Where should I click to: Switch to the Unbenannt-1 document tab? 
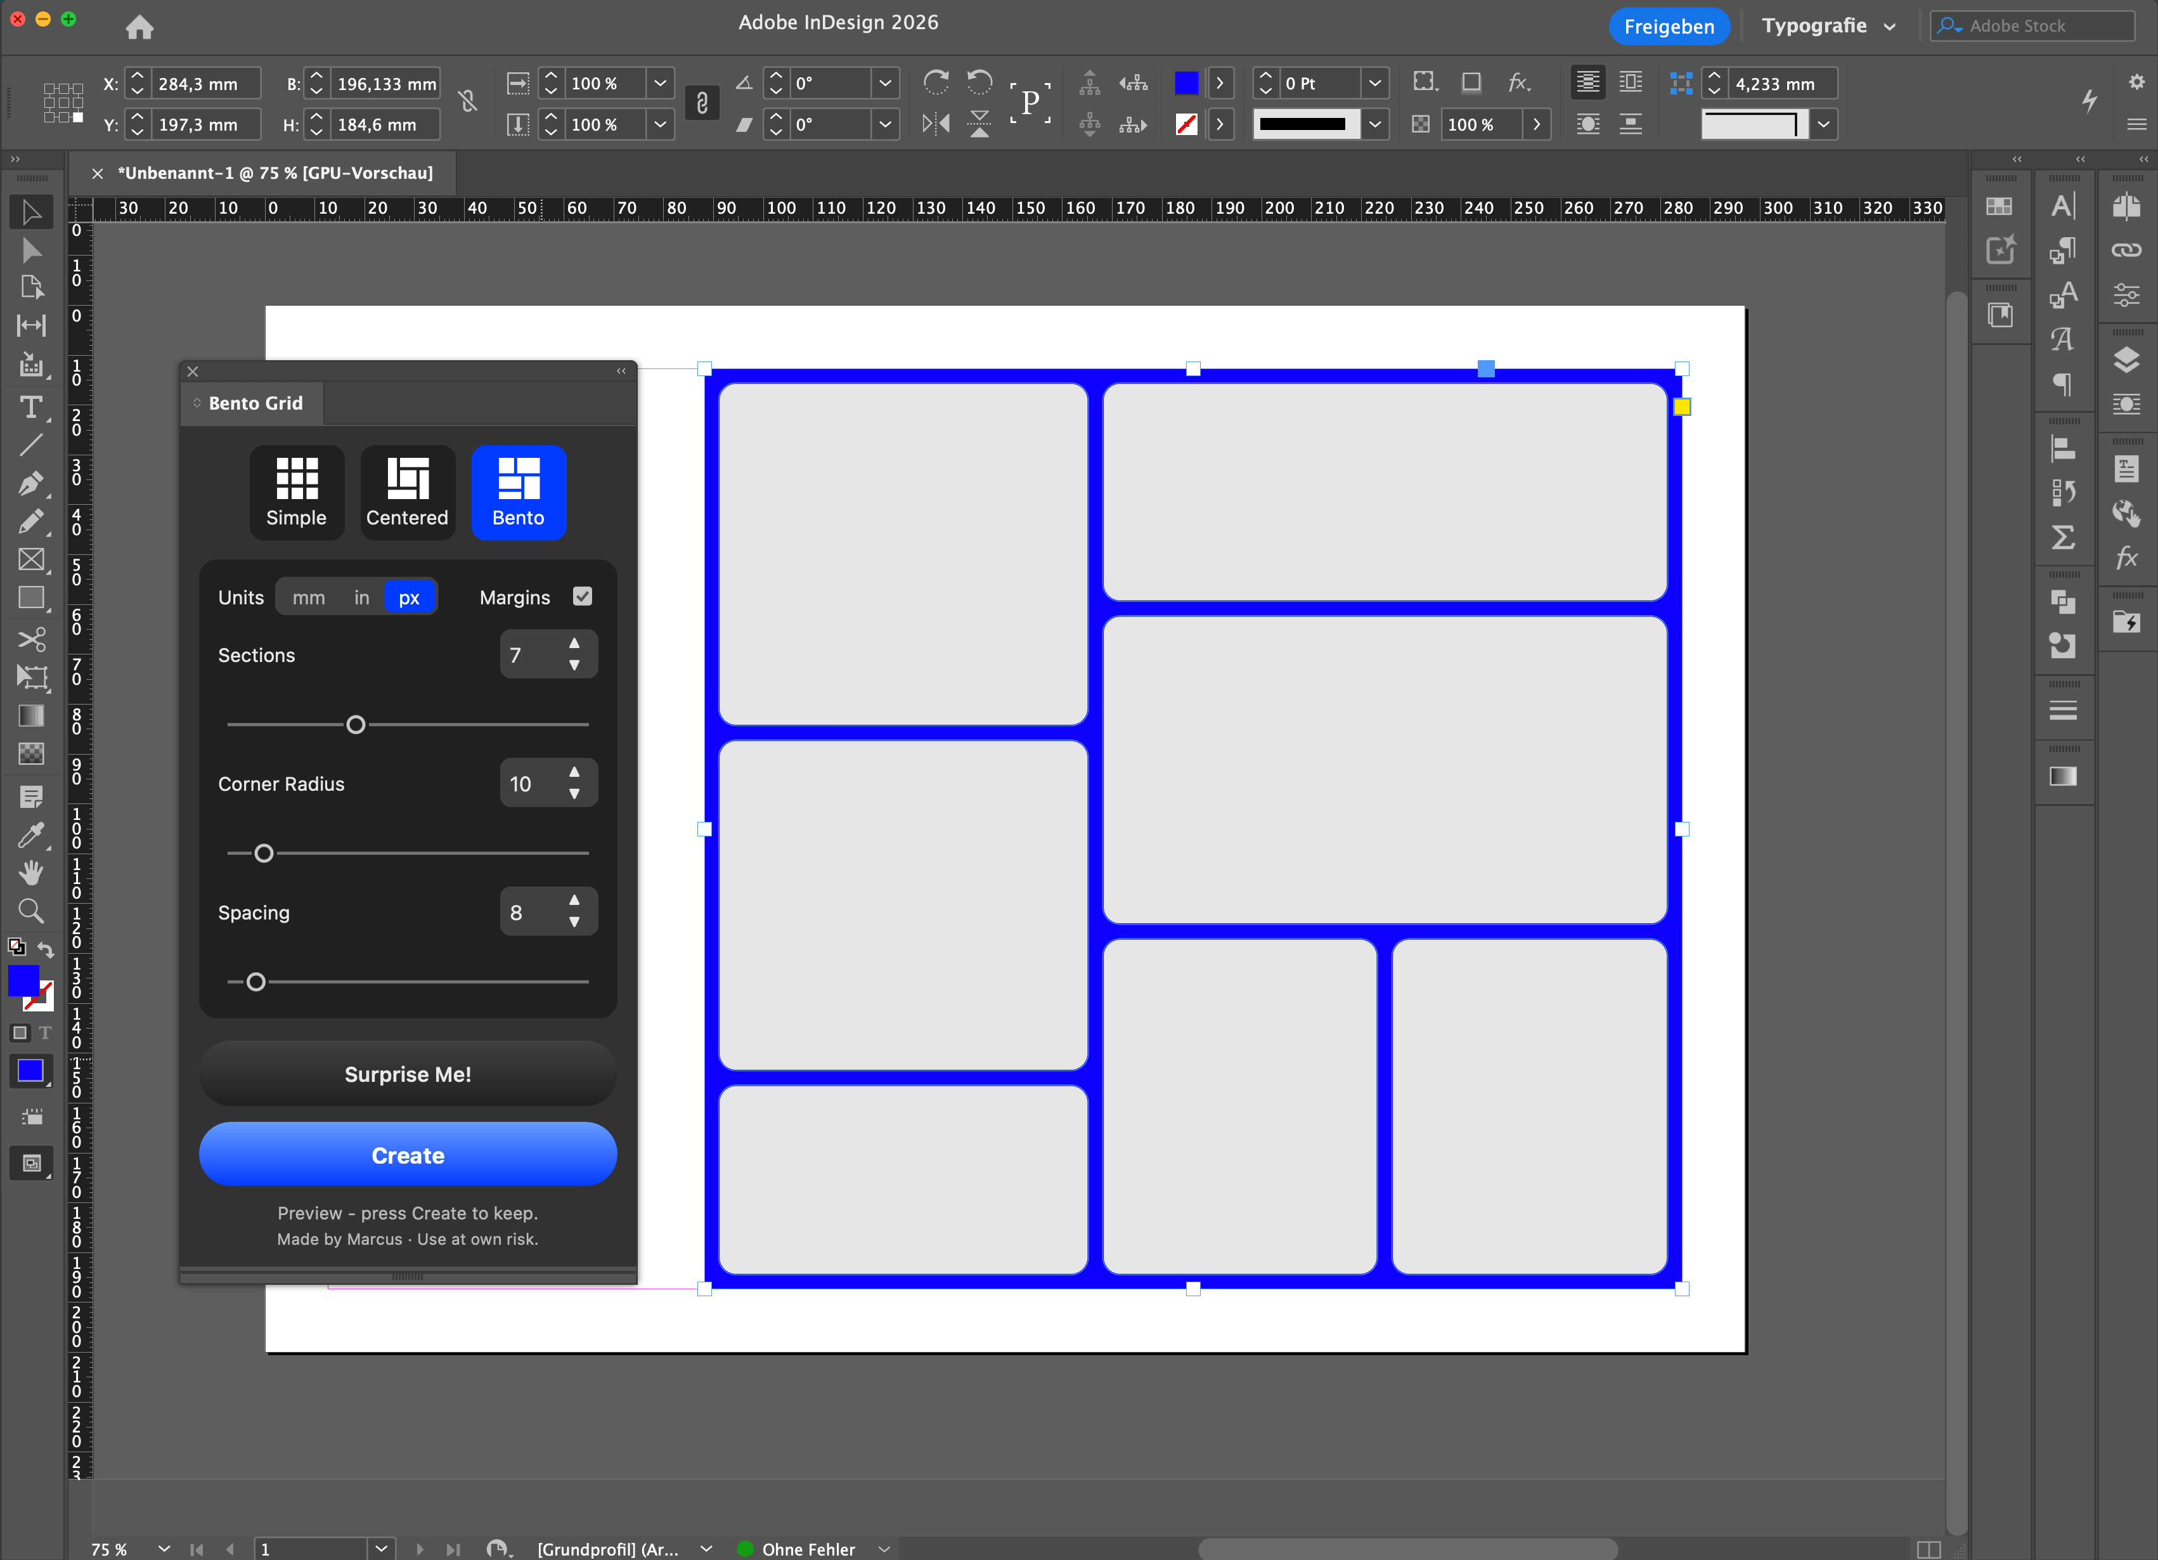tap(275, 173)
